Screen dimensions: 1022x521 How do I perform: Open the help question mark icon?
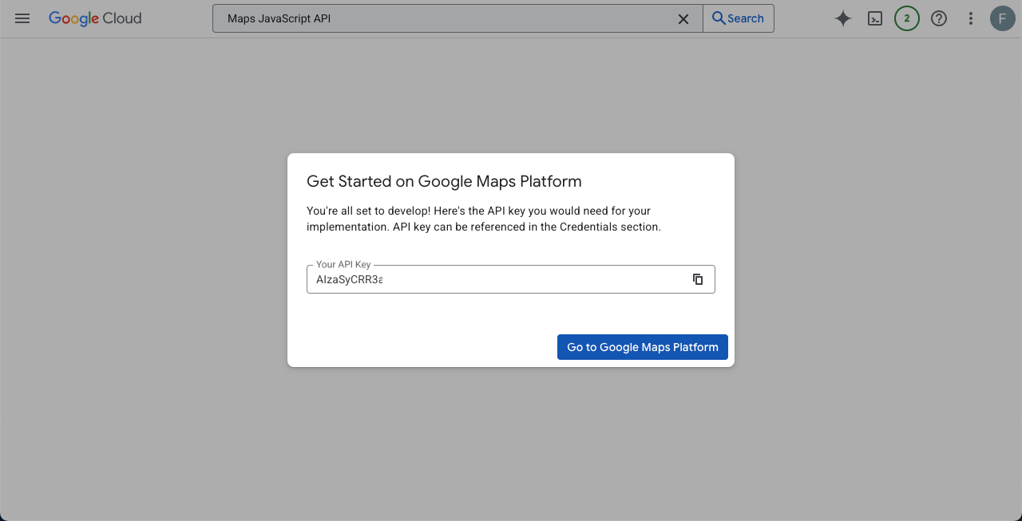click(x=939, y=18)
